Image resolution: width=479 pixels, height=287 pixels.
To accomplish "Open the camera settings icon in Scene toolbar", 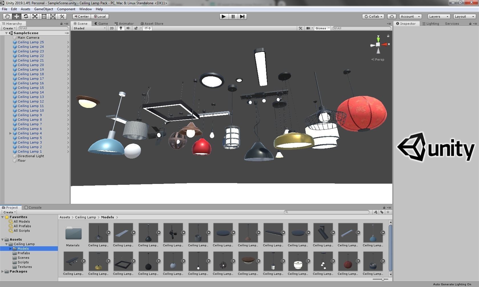I will point(309,28).
